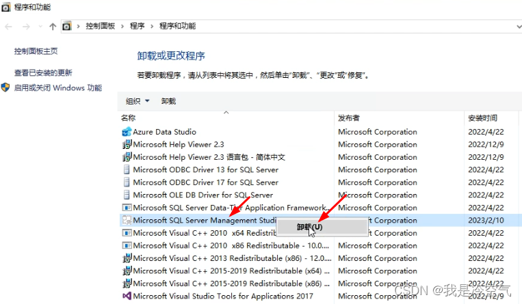Screen dimensions: 522x304
Task: Select Microsoft OLE DB Driver for SQL Server
Action: point(203,195)
